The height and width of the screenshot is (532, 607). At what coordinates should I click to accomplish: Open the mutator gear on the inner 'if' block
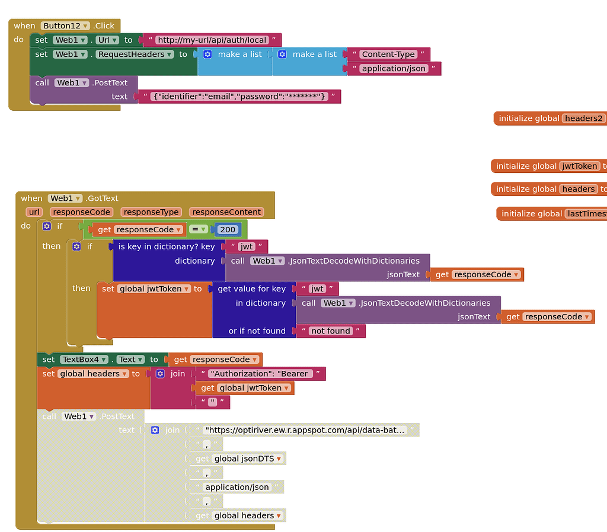76,246
